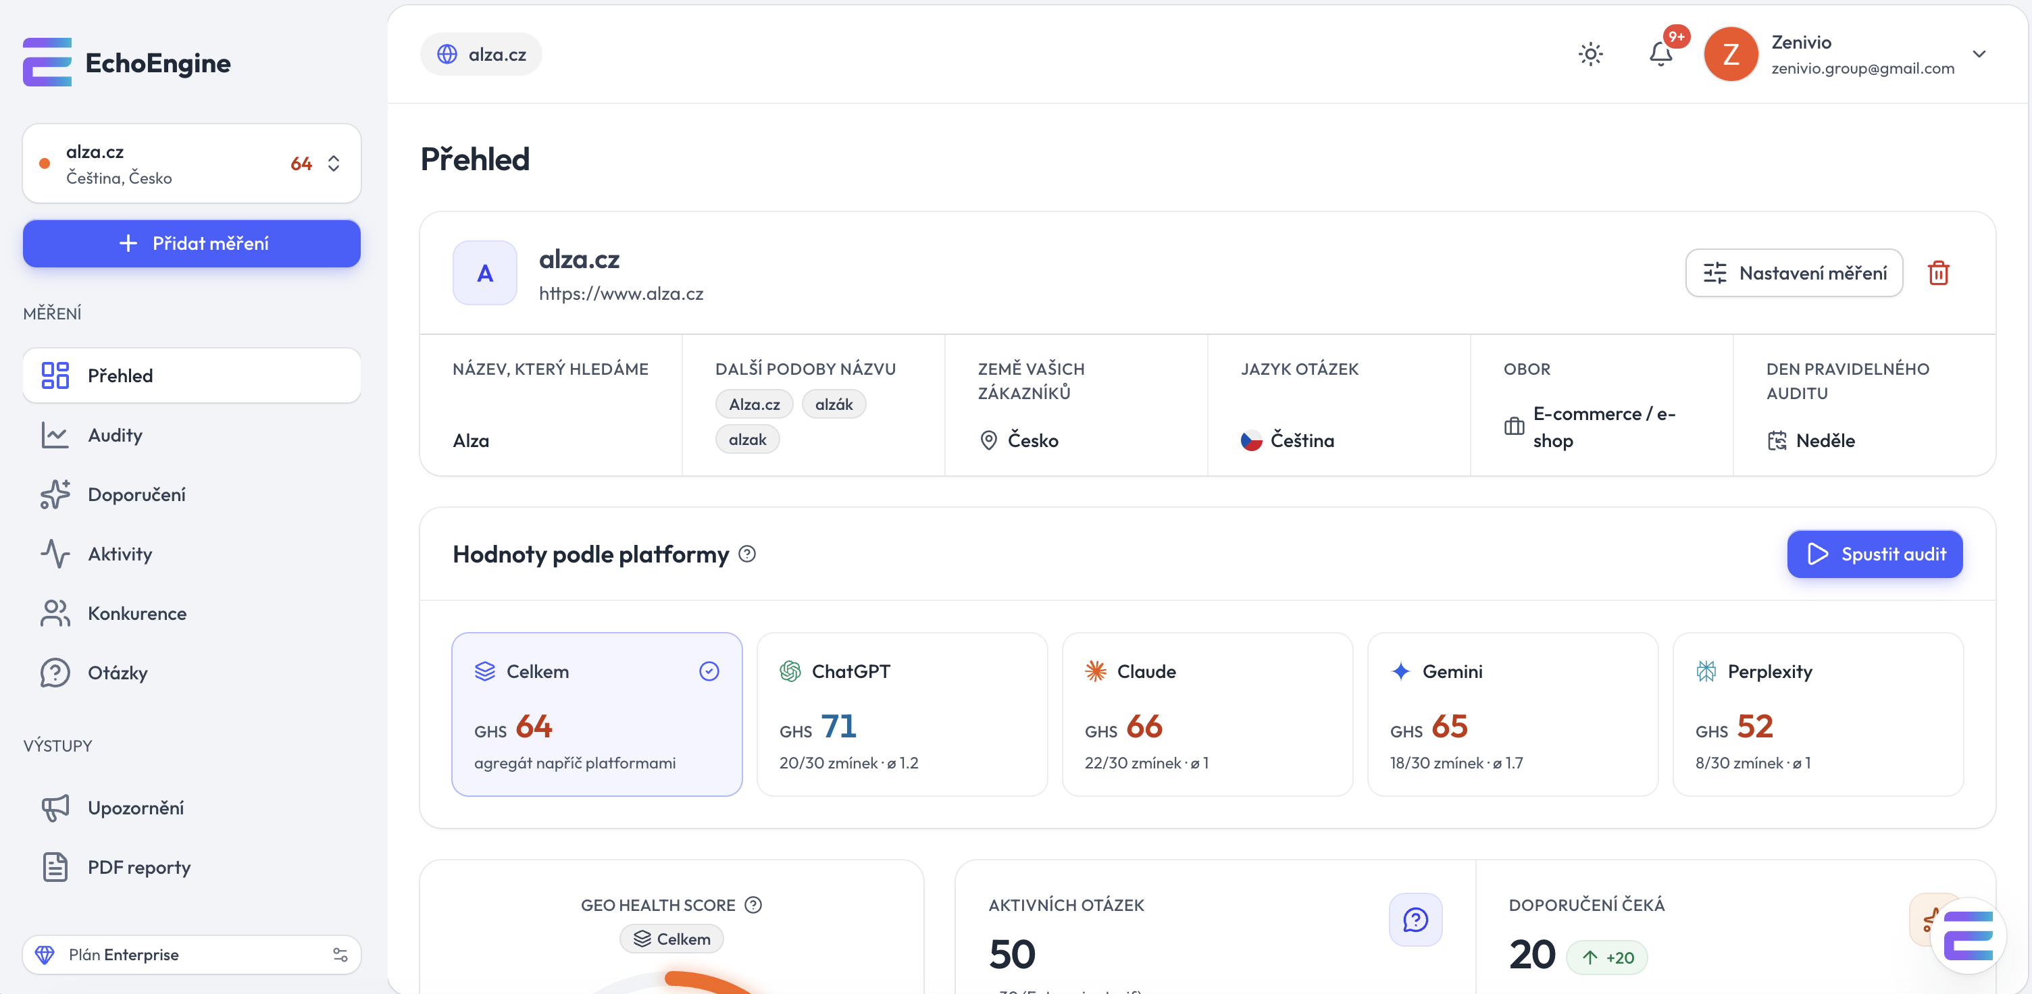Image resolution: width=2032 pixels, height=994 pixels.
Task: Delete measurement via red trash icon
Action: point(1938,273)
